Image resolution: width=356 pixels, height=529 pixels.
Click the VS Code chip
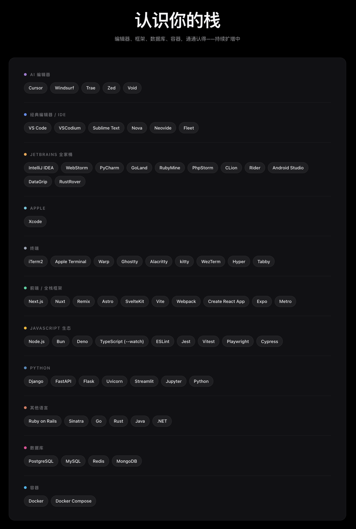coord(38,128)
